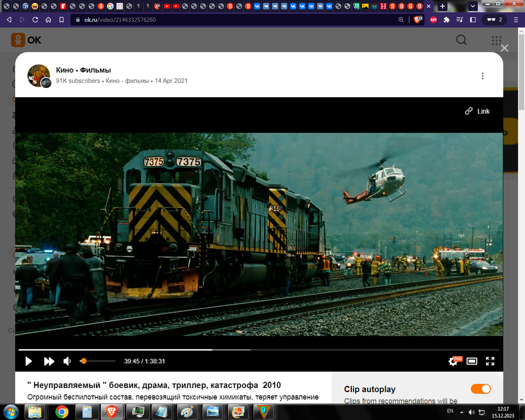Open Windows Start menu
The image size is (525, 420).
click(10, 412)
